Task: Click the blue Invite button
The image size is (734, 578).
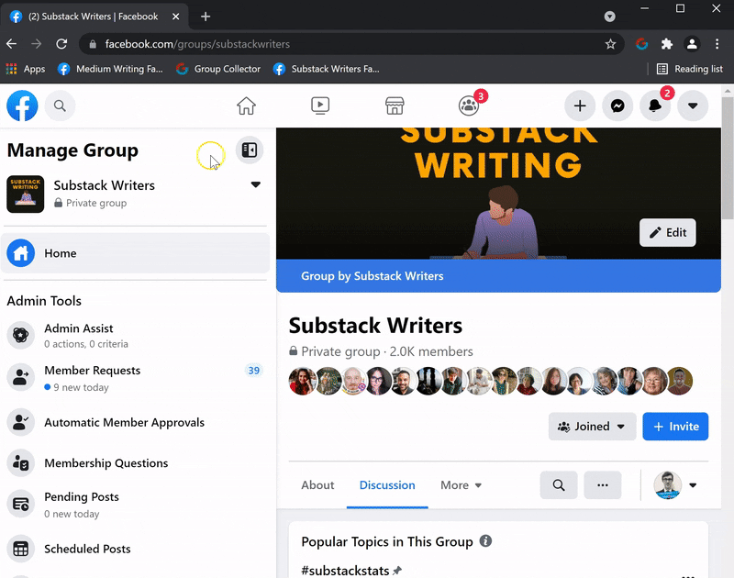Action: (675, 427)
